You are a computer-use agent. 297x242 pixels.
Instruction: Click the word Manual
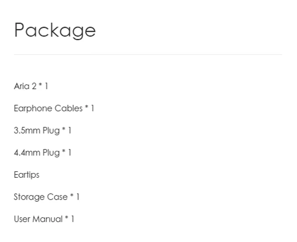[x=48, y=219]
